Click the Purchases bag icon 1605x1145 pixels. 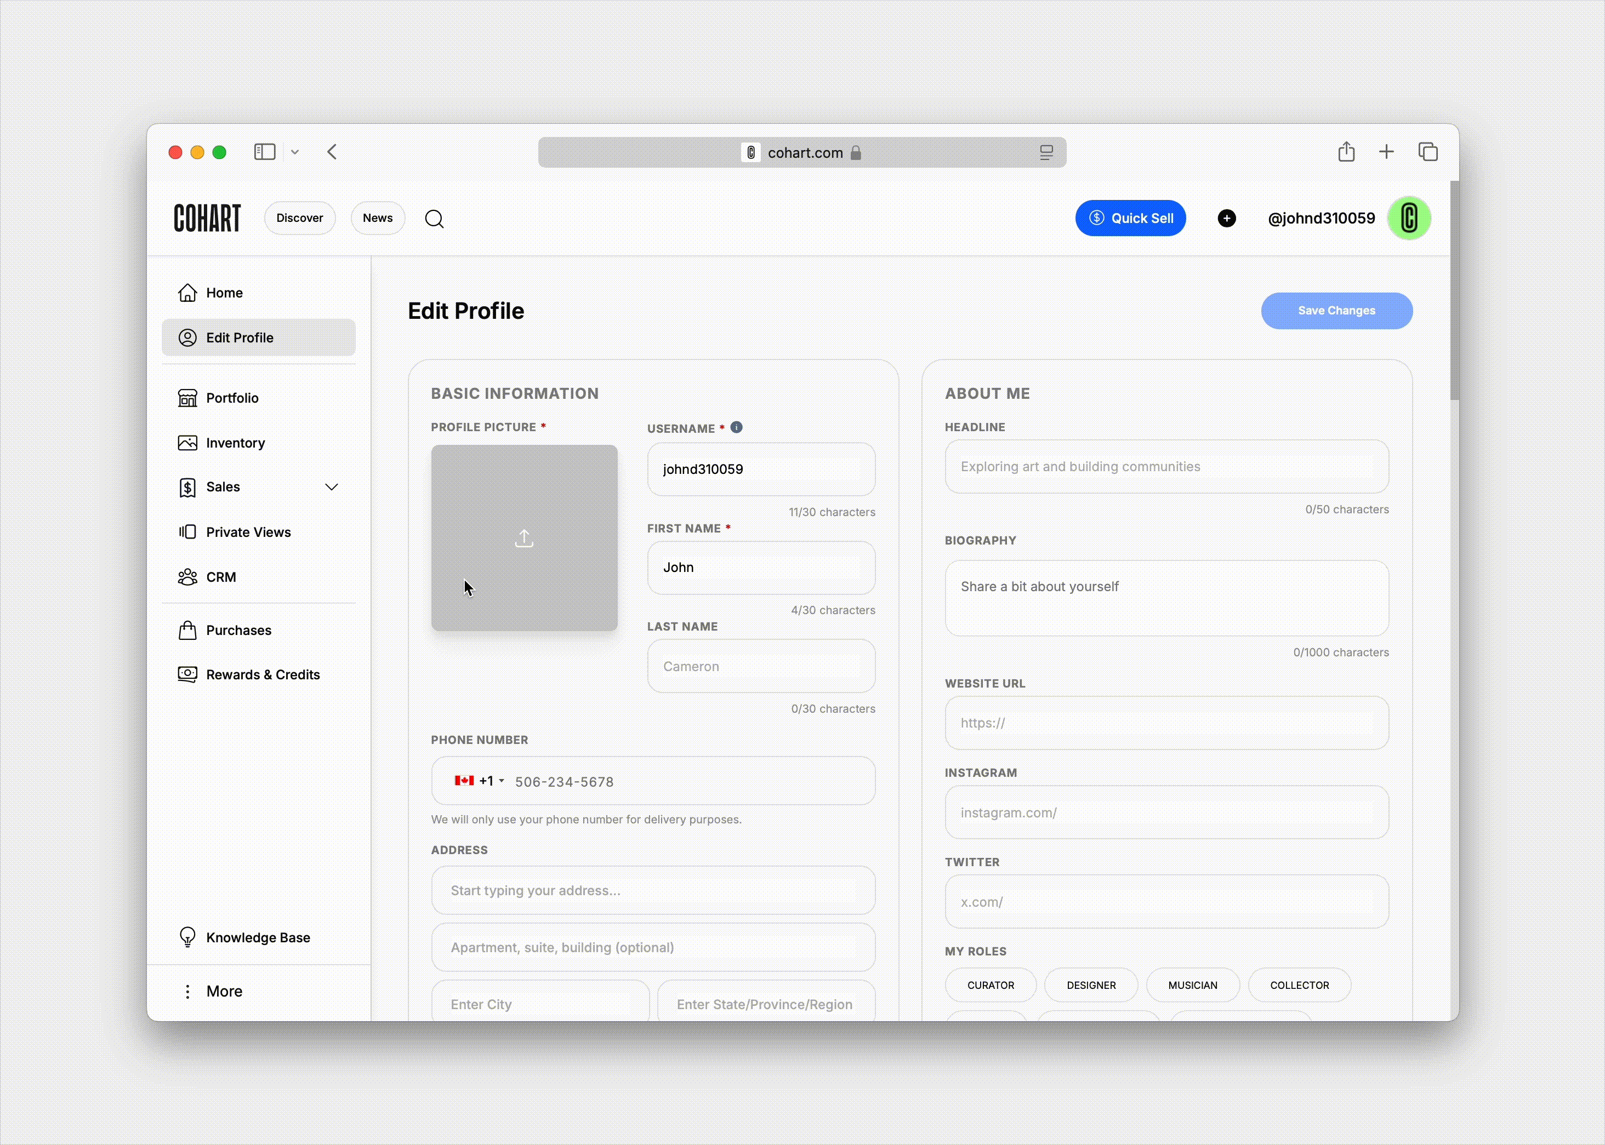187,631
